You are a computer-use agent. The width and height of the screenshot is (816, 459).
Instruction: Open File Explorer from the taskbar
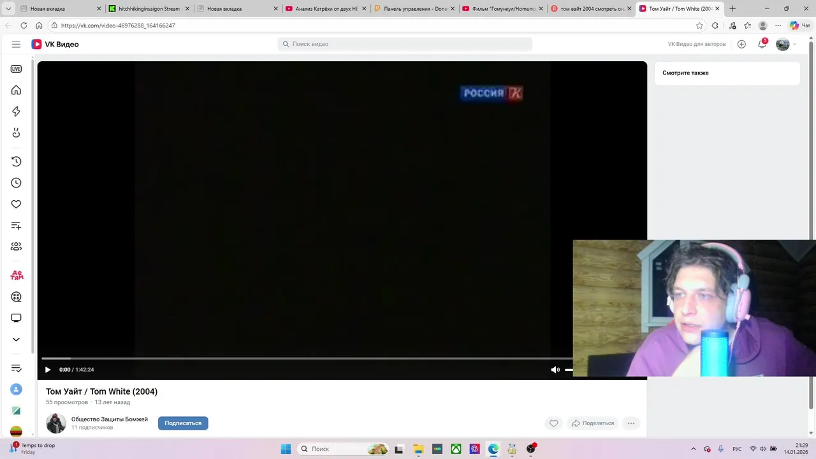point(418,449)
